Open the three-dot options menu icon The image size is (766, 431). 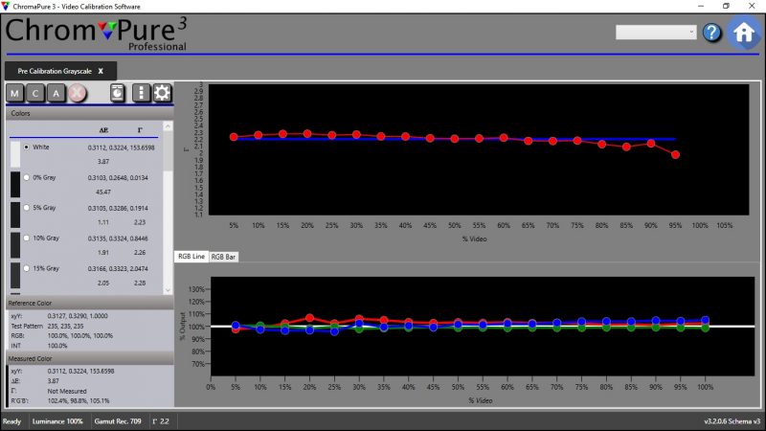[x=142, y=93]
